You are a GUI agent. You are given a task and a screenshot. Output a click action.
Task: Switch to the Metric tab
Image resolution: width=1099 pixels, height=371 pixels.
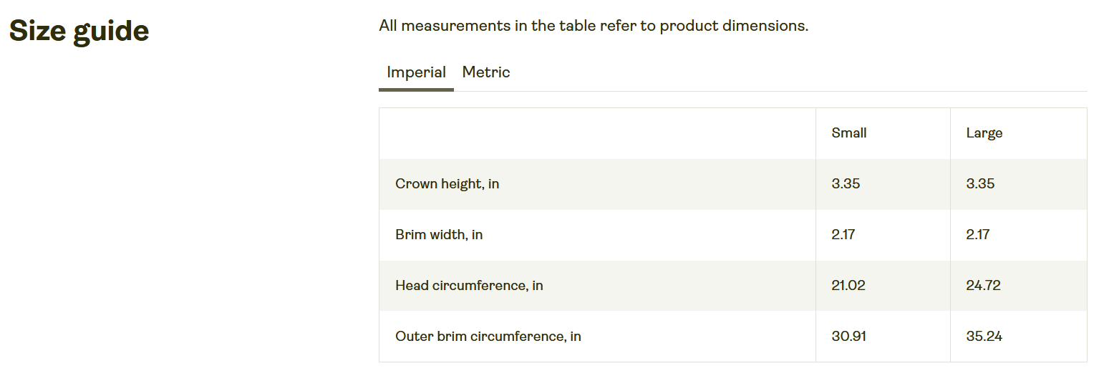(x=486, y=72)
